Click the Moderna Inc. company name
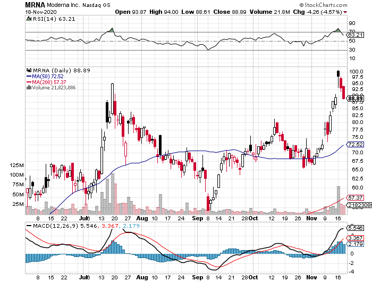This screenshot has height=282, width=372. tap(63, 5)
